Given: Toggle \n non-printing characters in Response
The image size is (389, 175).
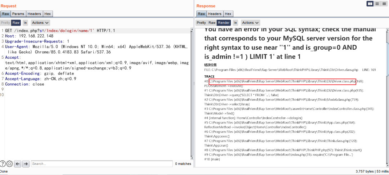Looking at the screenshot, I should click(x=236, y=23).
